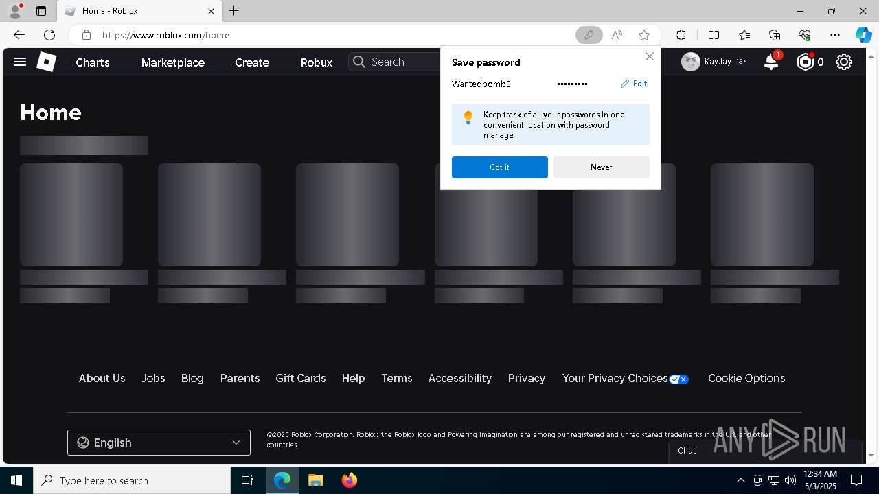Go to Marketplace
This screenshot has height=494, width=879.
click(173, 62)
